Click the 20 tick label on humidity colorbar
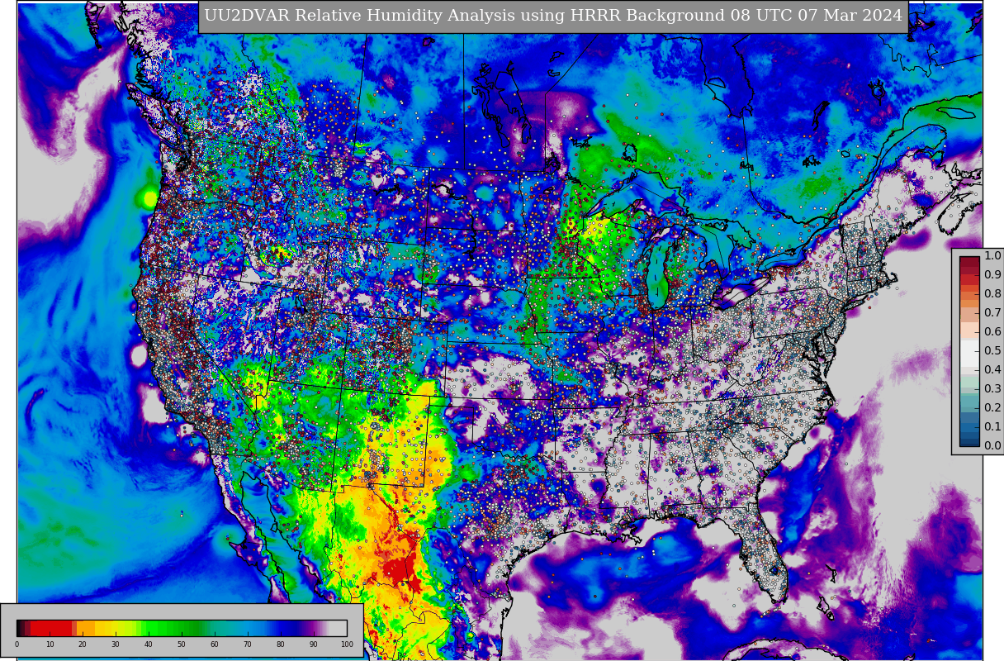The width and height of the screenshot is (1004, 661). point(83,644)
